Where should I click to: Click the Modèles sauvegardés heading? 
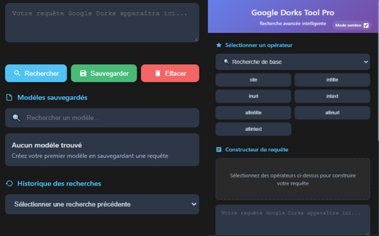(52, 98)
